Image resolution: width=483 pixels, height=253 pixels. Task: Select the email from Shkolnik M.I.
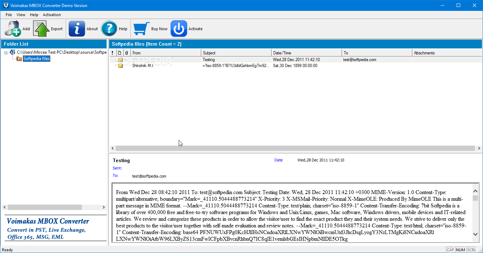pyautogui.click(x=295, y=66)
